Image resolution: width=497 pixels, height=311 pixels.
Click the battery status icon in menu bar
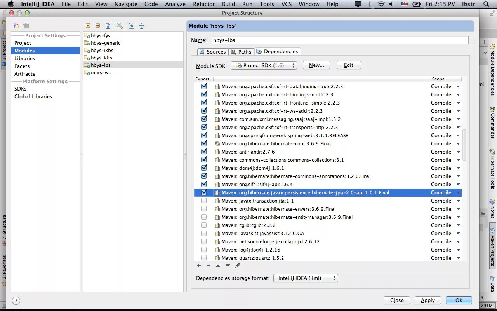tap(417, 4)
